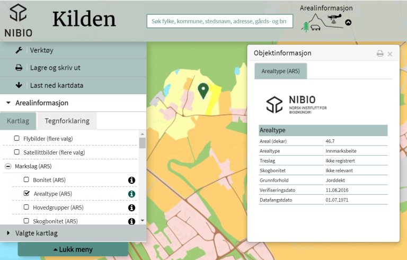Viewport: 407px width, 260px height.
Task: Open the Verktøy menu item
Action: 73,50
